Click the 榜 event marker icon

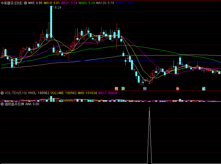click(x=117, y=89)
